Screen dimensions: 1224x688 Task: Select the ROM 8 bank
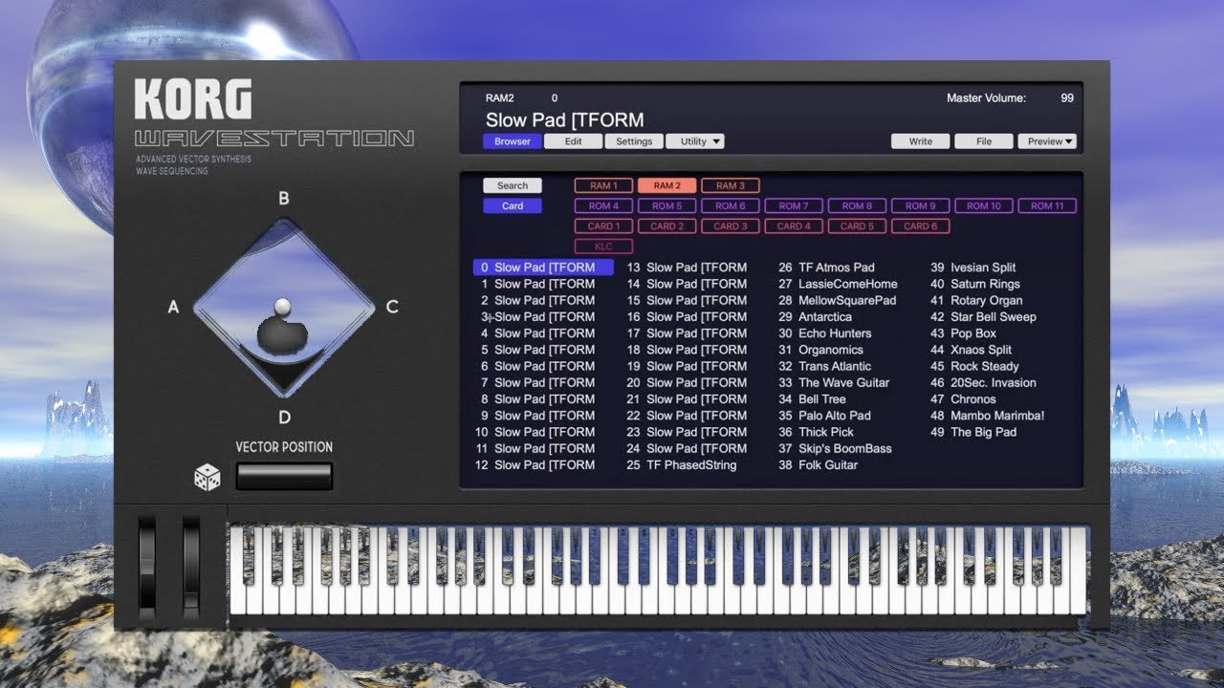coord(857,205)
